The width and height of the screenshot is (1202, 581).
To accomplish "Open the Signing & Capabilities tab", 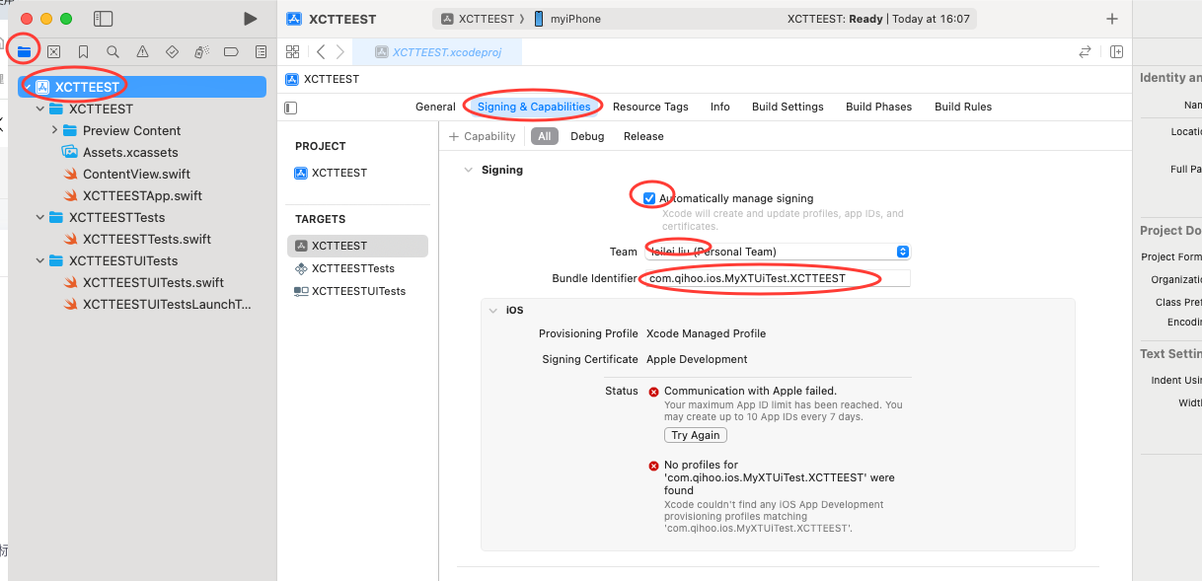I will tap(534, 107).
